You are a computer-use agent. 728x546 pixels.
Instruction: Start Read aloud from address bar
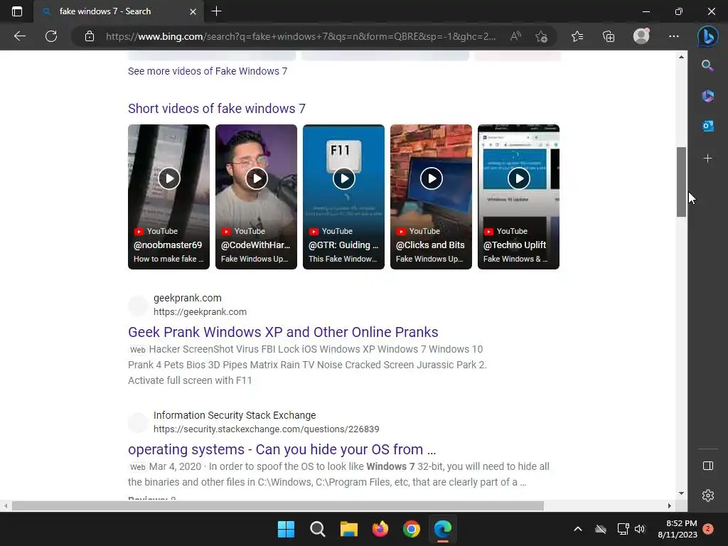pyautogui.click(x=515, y=36)
